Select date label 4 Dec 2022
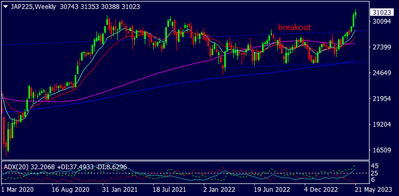This screenshot has width=399, height=196. [321, 190]
